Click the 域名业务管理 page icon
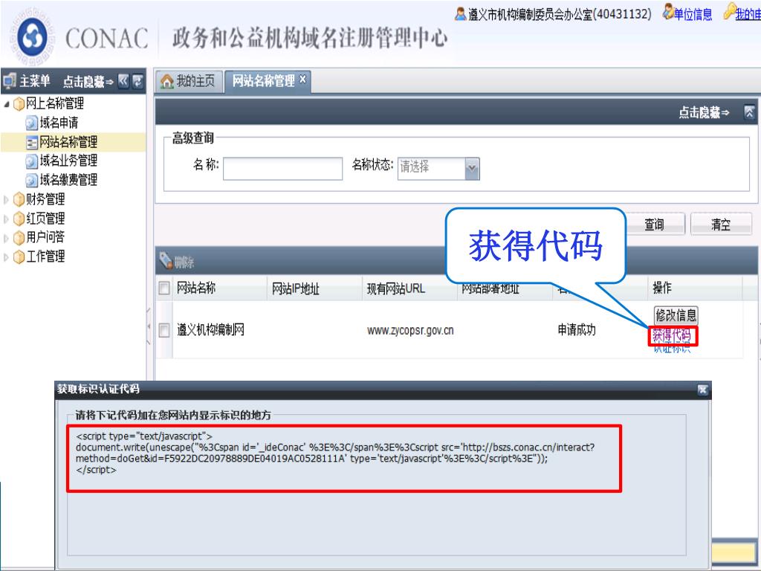 point(31,161)
